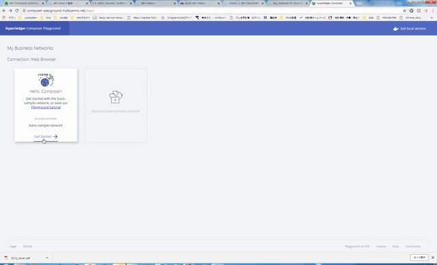Screen dimensions: 437x265
Task: Open the Chrome three-dot menu
Action: (433, 11)
